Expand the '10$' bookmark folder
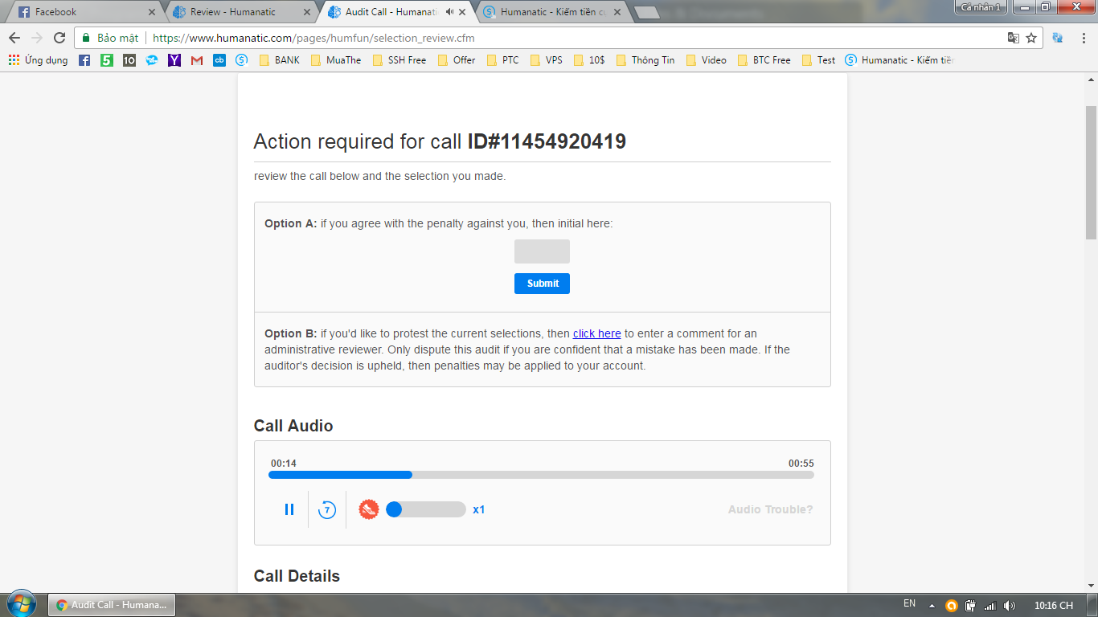The width and height of the screenshot is (1098, 617). coord(589,60)
